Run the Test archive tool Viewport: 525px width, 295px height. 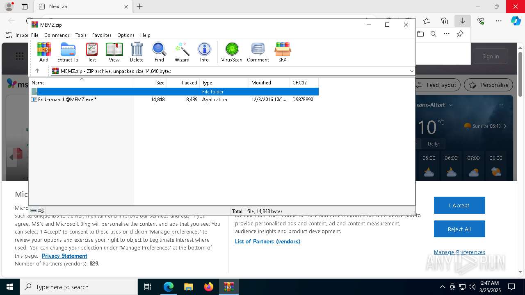[92, 52]
